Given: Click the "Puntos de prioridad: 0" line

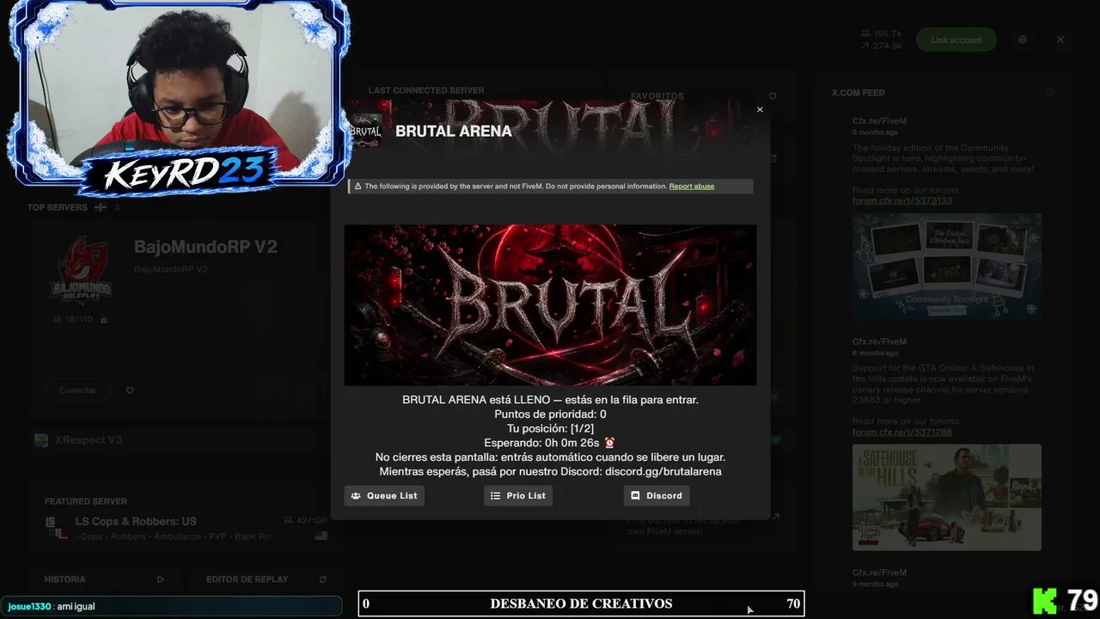Looking at the screenshot, I should (550, 414).
